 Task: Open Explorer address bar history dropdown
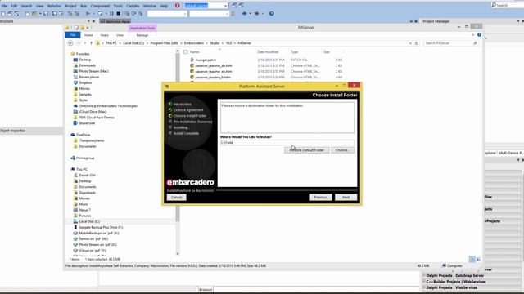coord(410,43)
